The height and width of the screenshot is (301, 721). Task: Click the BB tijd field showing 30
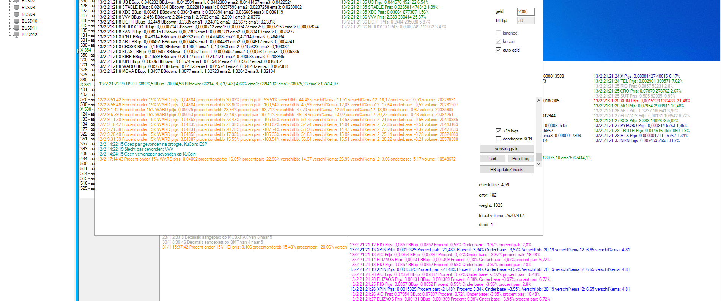coord(526,20)
